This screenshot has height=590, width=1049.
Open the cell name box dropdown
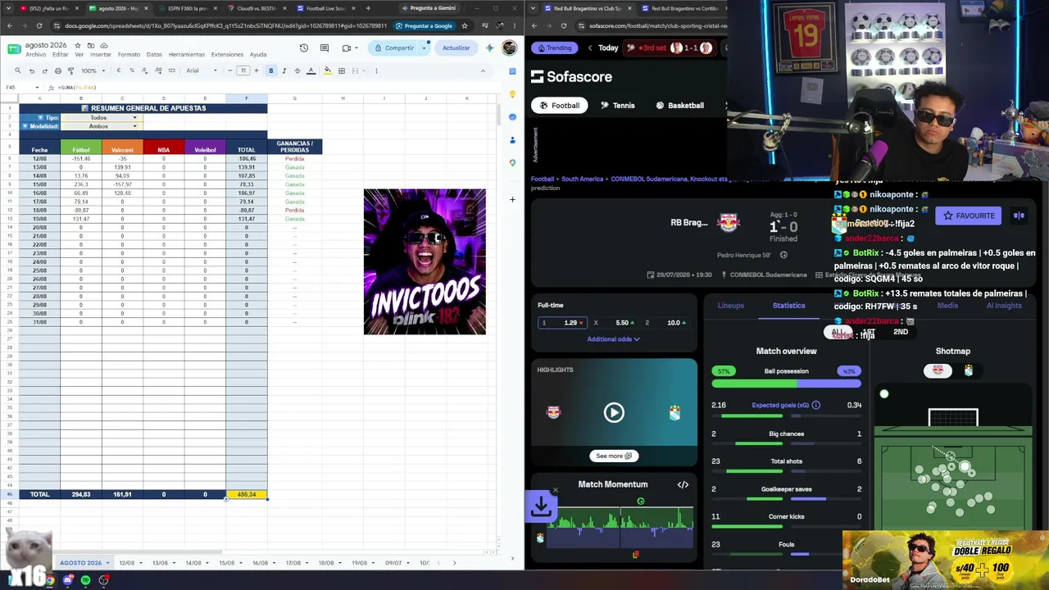click(x=37, y=88)
